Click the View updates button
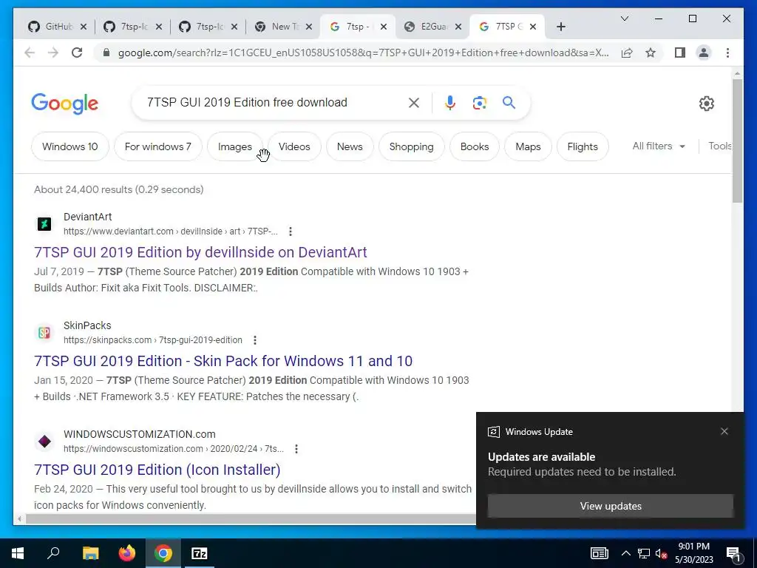Viewport: 757px width, 568px height. coord(610,506)
